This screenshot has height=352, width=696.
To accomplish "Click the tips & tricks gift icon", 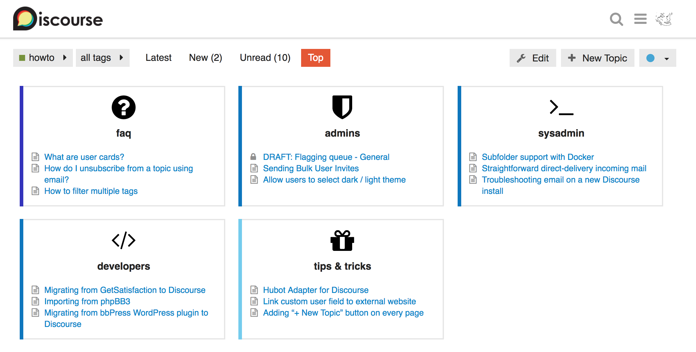I will 342,240.
